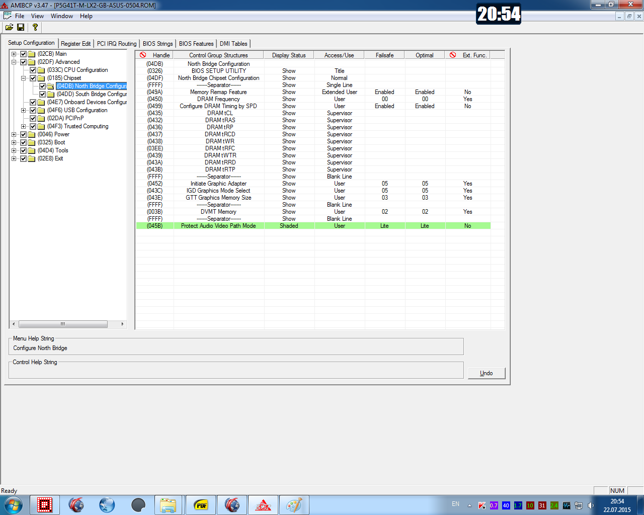Select the Protect Audio Video Path Mode row
Screen dimensions: 644x515
[x=313, y=226]
